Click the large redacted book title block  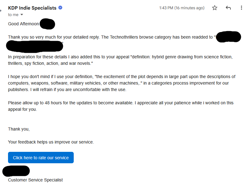click(35, 46)
